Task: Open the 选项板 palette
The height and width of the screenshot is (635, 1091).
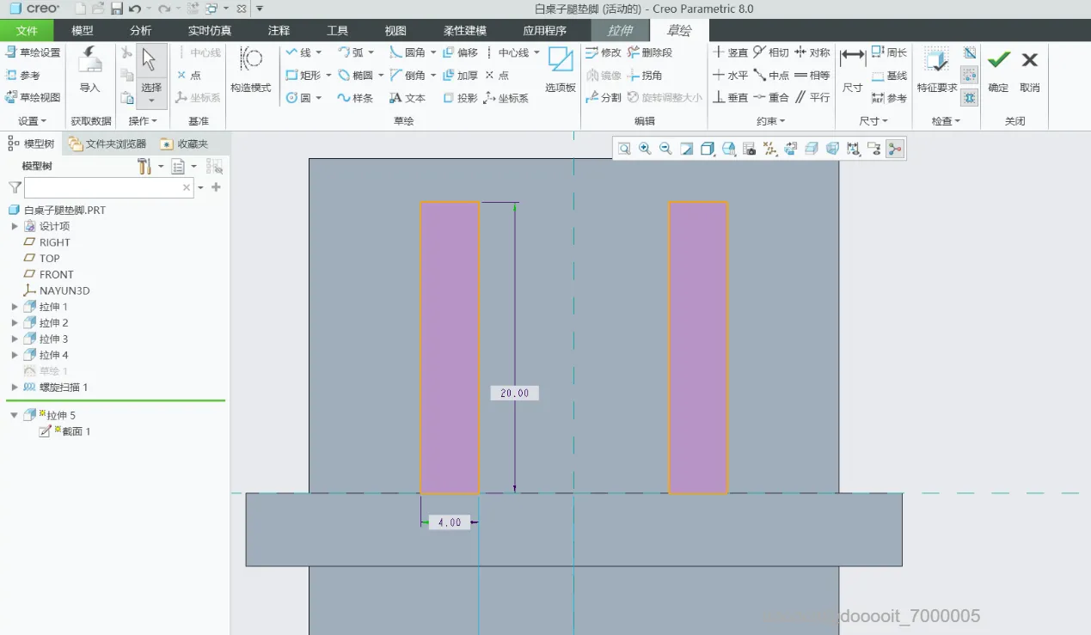Action: tap(561, 70)
